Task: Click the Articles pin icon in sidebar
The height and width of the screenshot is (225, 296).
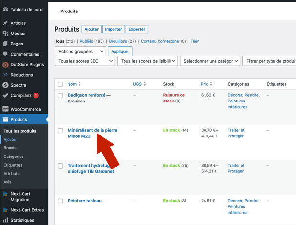Action: tap(5, 23)
